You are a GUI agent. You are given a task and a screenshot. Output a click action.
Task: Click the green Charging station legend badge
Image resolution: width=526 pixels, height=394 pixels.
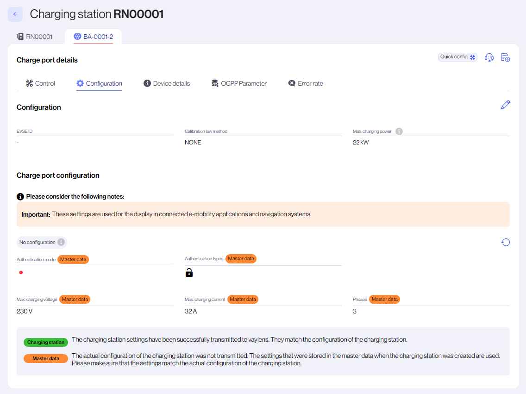click(x=46, y=343)
